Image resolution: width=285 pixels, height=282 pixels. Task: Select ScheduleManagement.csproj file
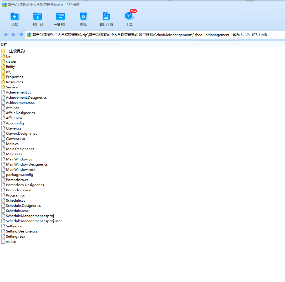coord(28,216)
